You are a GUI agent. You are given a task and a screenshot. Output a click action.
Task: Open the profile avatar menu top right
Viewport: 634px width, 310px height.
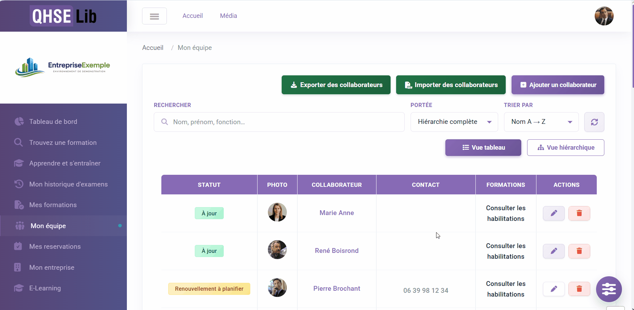604,16
